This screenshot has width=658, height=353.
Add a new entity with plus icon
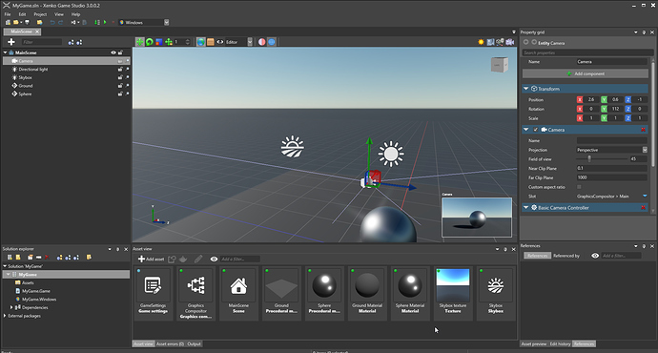pyautogui.click(x=11, y=42)
